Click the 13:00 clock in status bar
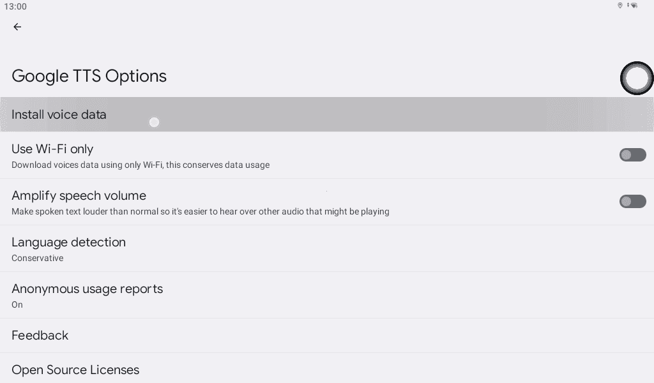Screen dimensions: 654x383 [x=15, y=6]
